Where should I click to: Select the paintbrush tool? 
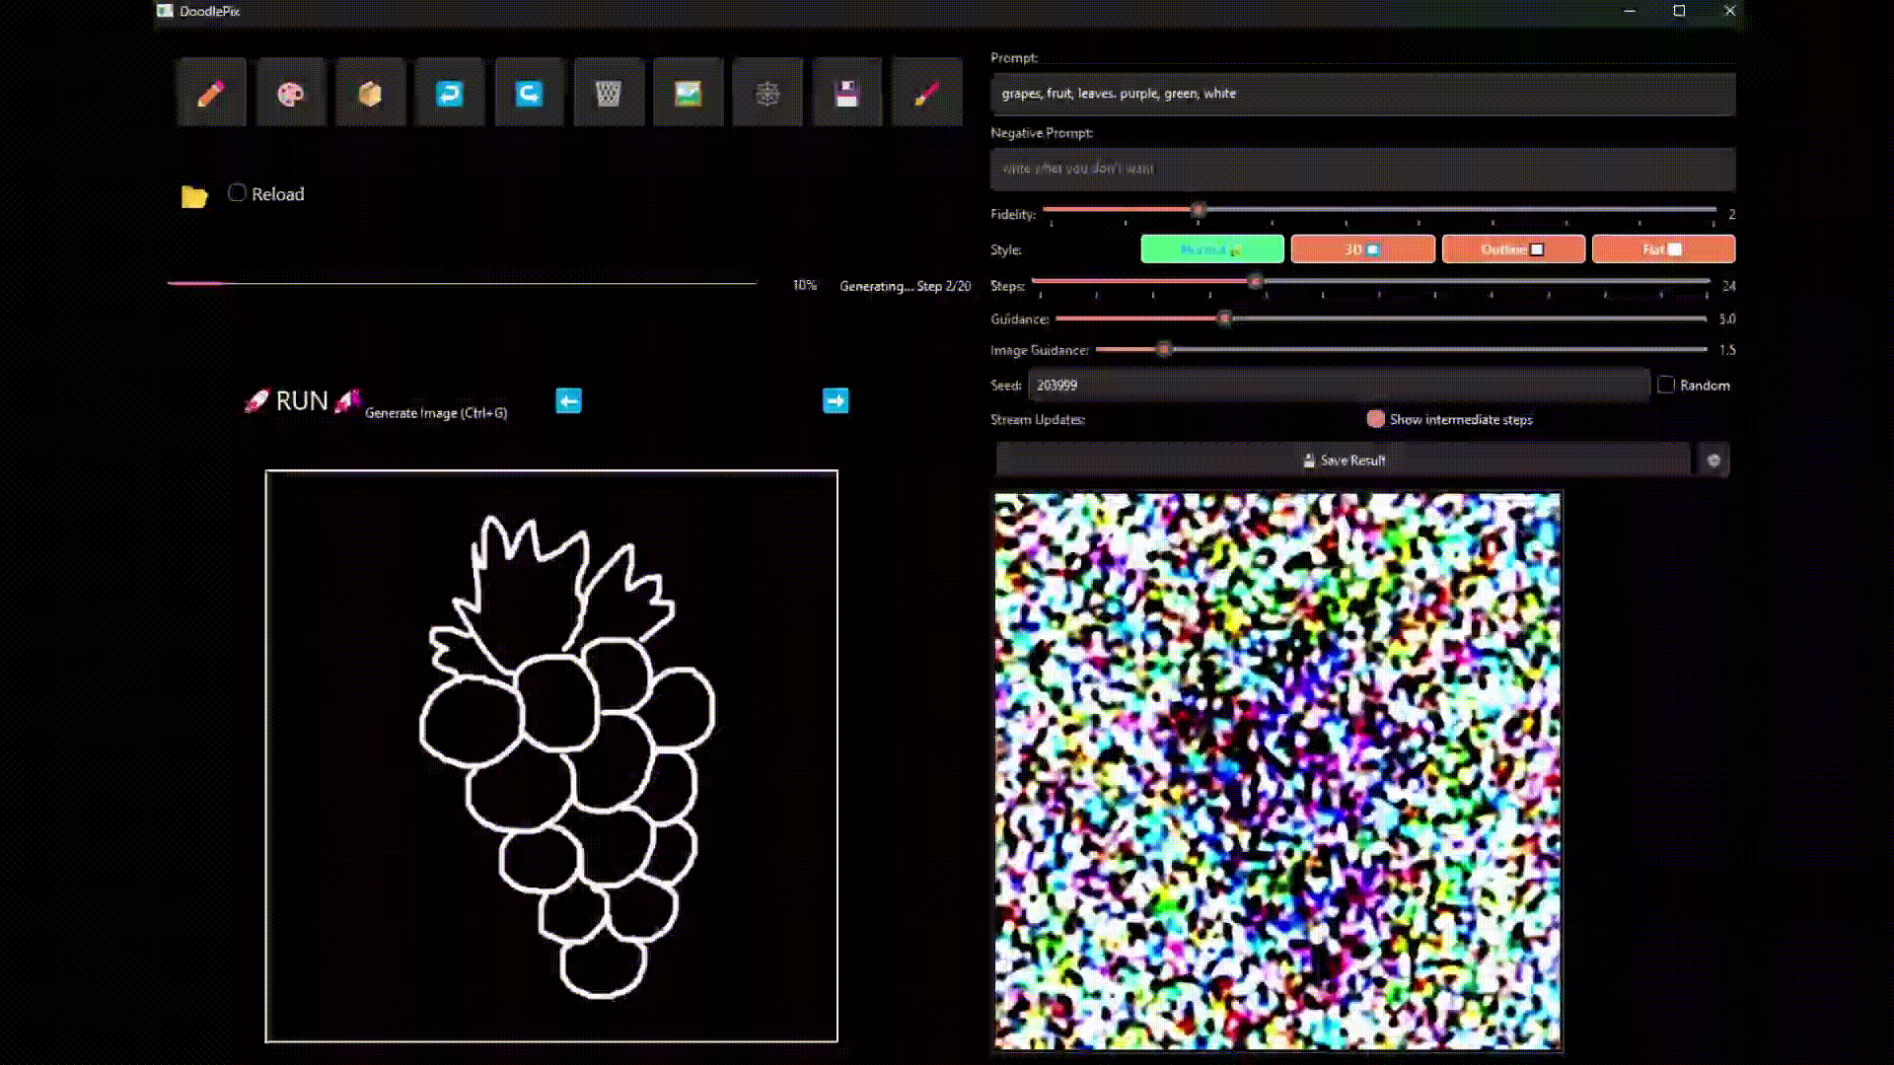point(927,93)
